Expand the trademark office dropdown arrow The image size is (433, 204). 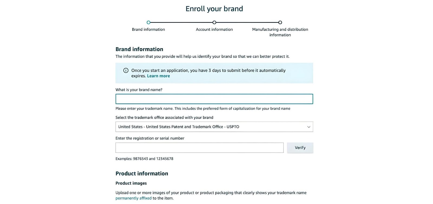(x=309, y=127)
